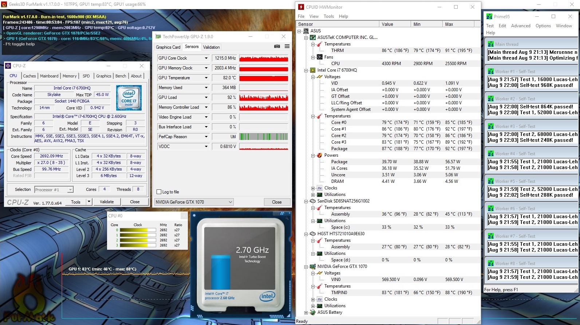This screenshot has width=580, height=325.
Task: Switch to the Mainboard tab in CPU-Z
Action: click(49, 76)
